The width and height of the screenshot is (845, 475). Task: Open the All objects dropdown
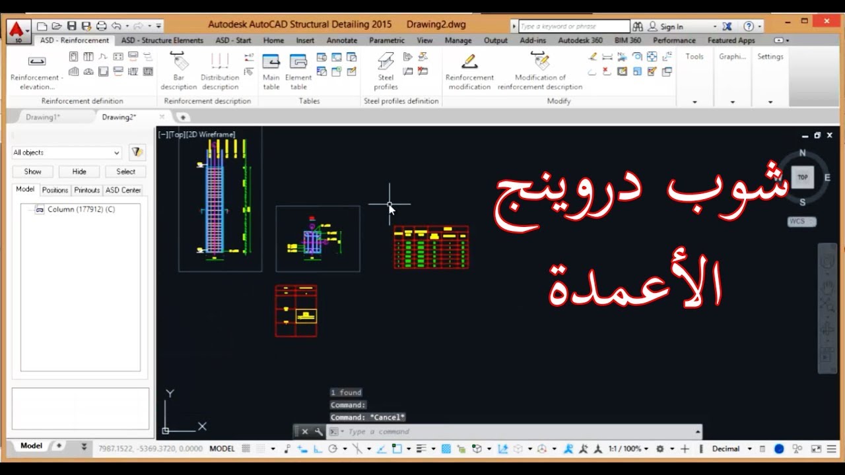[67, 152]
